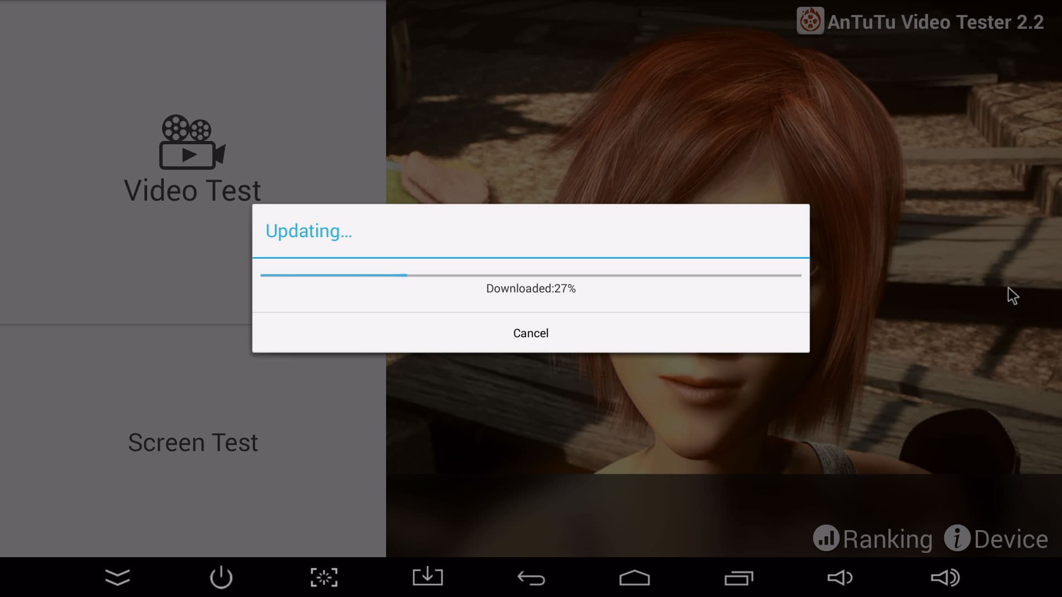Click the Ranking text link
This screenshot has height=597, width=1062.
click(887, 539)
